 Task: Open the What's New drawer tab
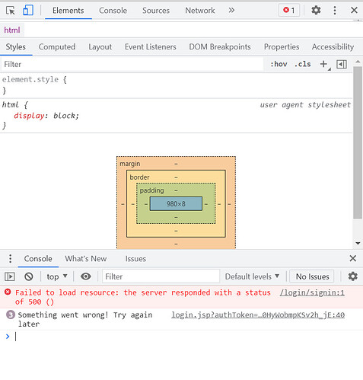pyautogui.click(x=86, y=259)
